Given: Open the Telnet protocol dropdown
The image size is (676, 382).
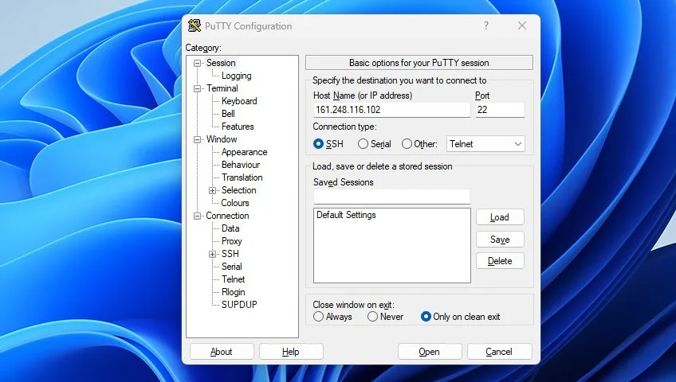Looking at the screenshot, I should 486,144.
